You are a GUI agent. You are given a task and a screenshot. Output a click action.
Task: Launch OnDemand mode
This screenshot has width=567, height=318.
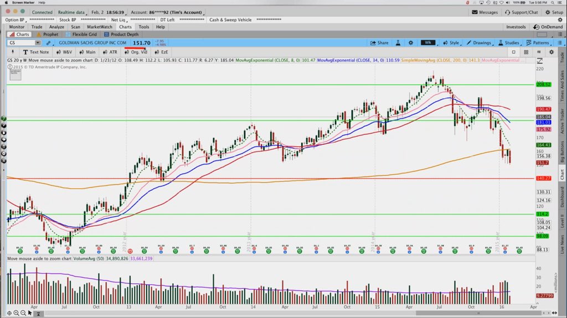tap(548, 27)
